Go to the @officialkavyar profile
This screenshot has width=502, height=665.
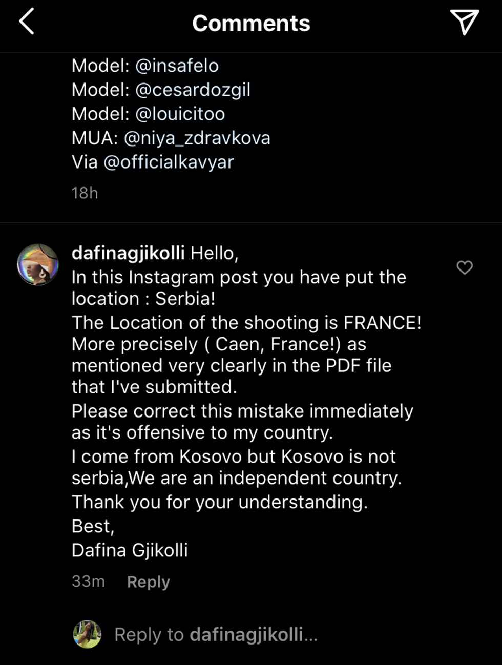pos(169,162)
